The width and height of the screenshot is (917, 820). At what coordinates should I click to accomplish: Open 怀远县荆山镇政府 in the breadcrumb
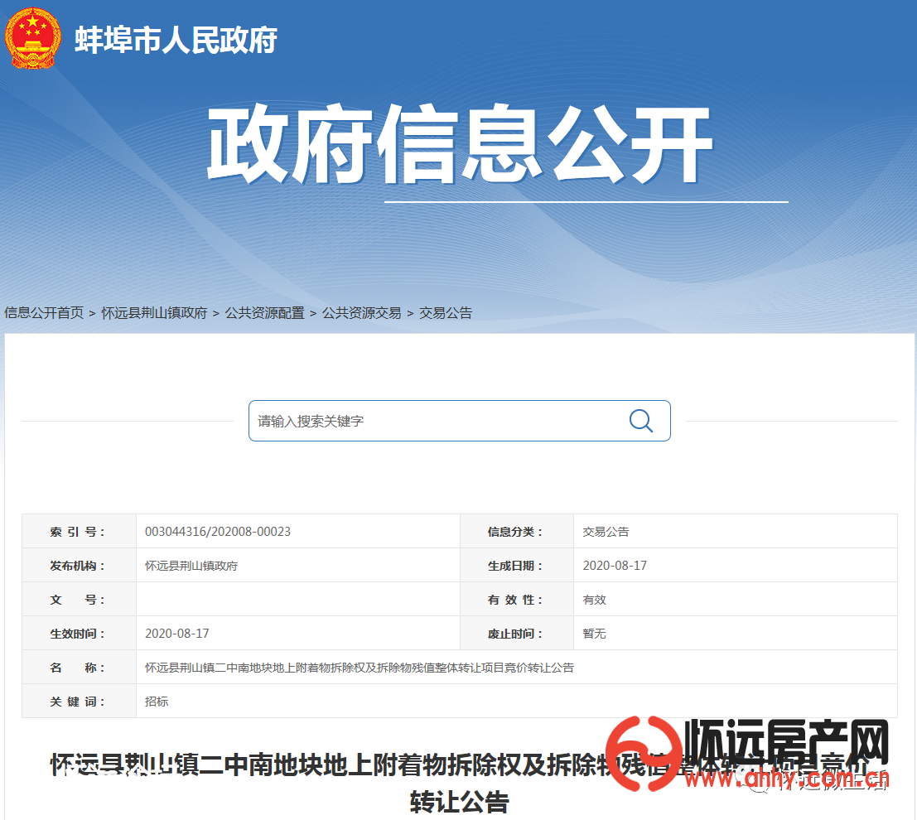click(x=154, y=313)
